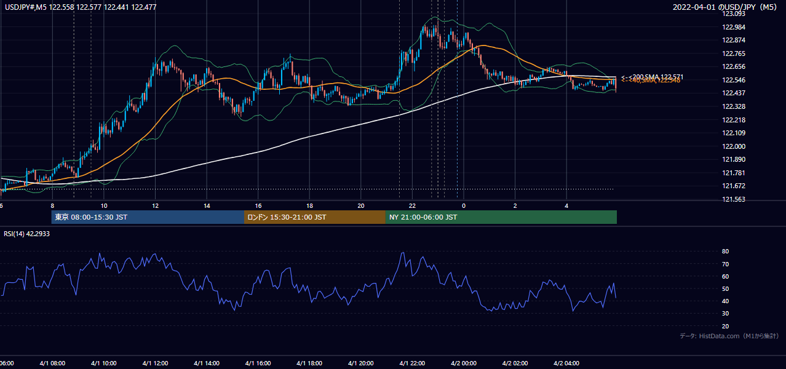Click price axis label 121.563

[734, 199]
